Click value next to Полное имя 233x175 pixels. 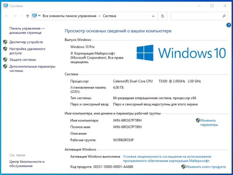click(x=127, y=127)
